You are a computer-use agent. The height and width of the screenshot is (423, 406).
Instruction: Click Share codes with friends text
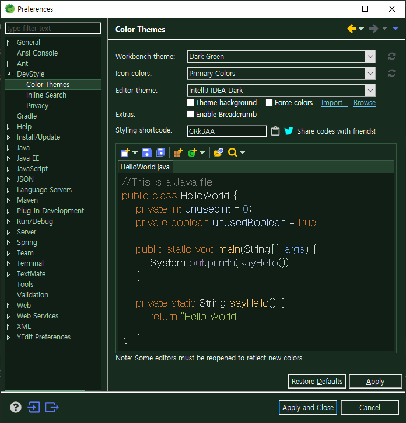tap(336, 131)
